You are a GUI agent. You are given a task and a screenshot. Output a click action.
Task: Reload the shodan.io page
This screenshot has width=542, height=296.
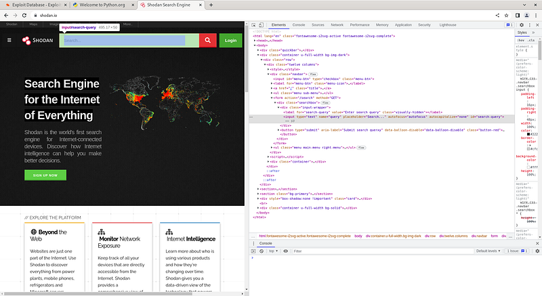coord(24,15)
